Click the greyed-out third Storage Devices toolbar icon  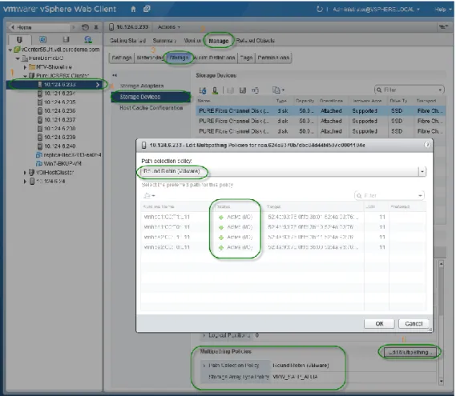click(230, 90)
